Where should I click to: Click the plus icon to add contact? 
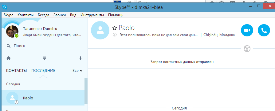[x=80, y=58]
